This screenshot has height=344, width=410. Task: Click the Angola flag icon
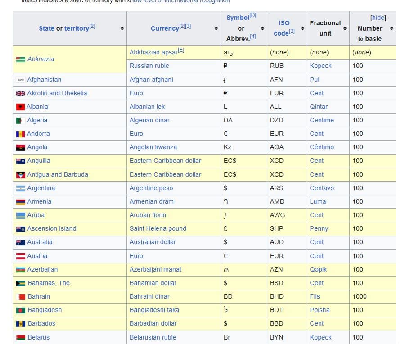20,147
